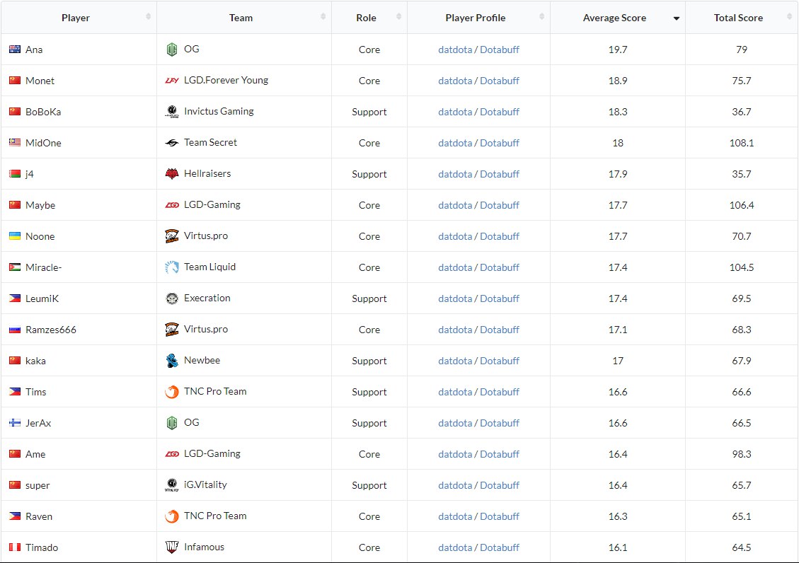
Task: Click the Philippines flag beside Tims
Action: tap(15, 392)
